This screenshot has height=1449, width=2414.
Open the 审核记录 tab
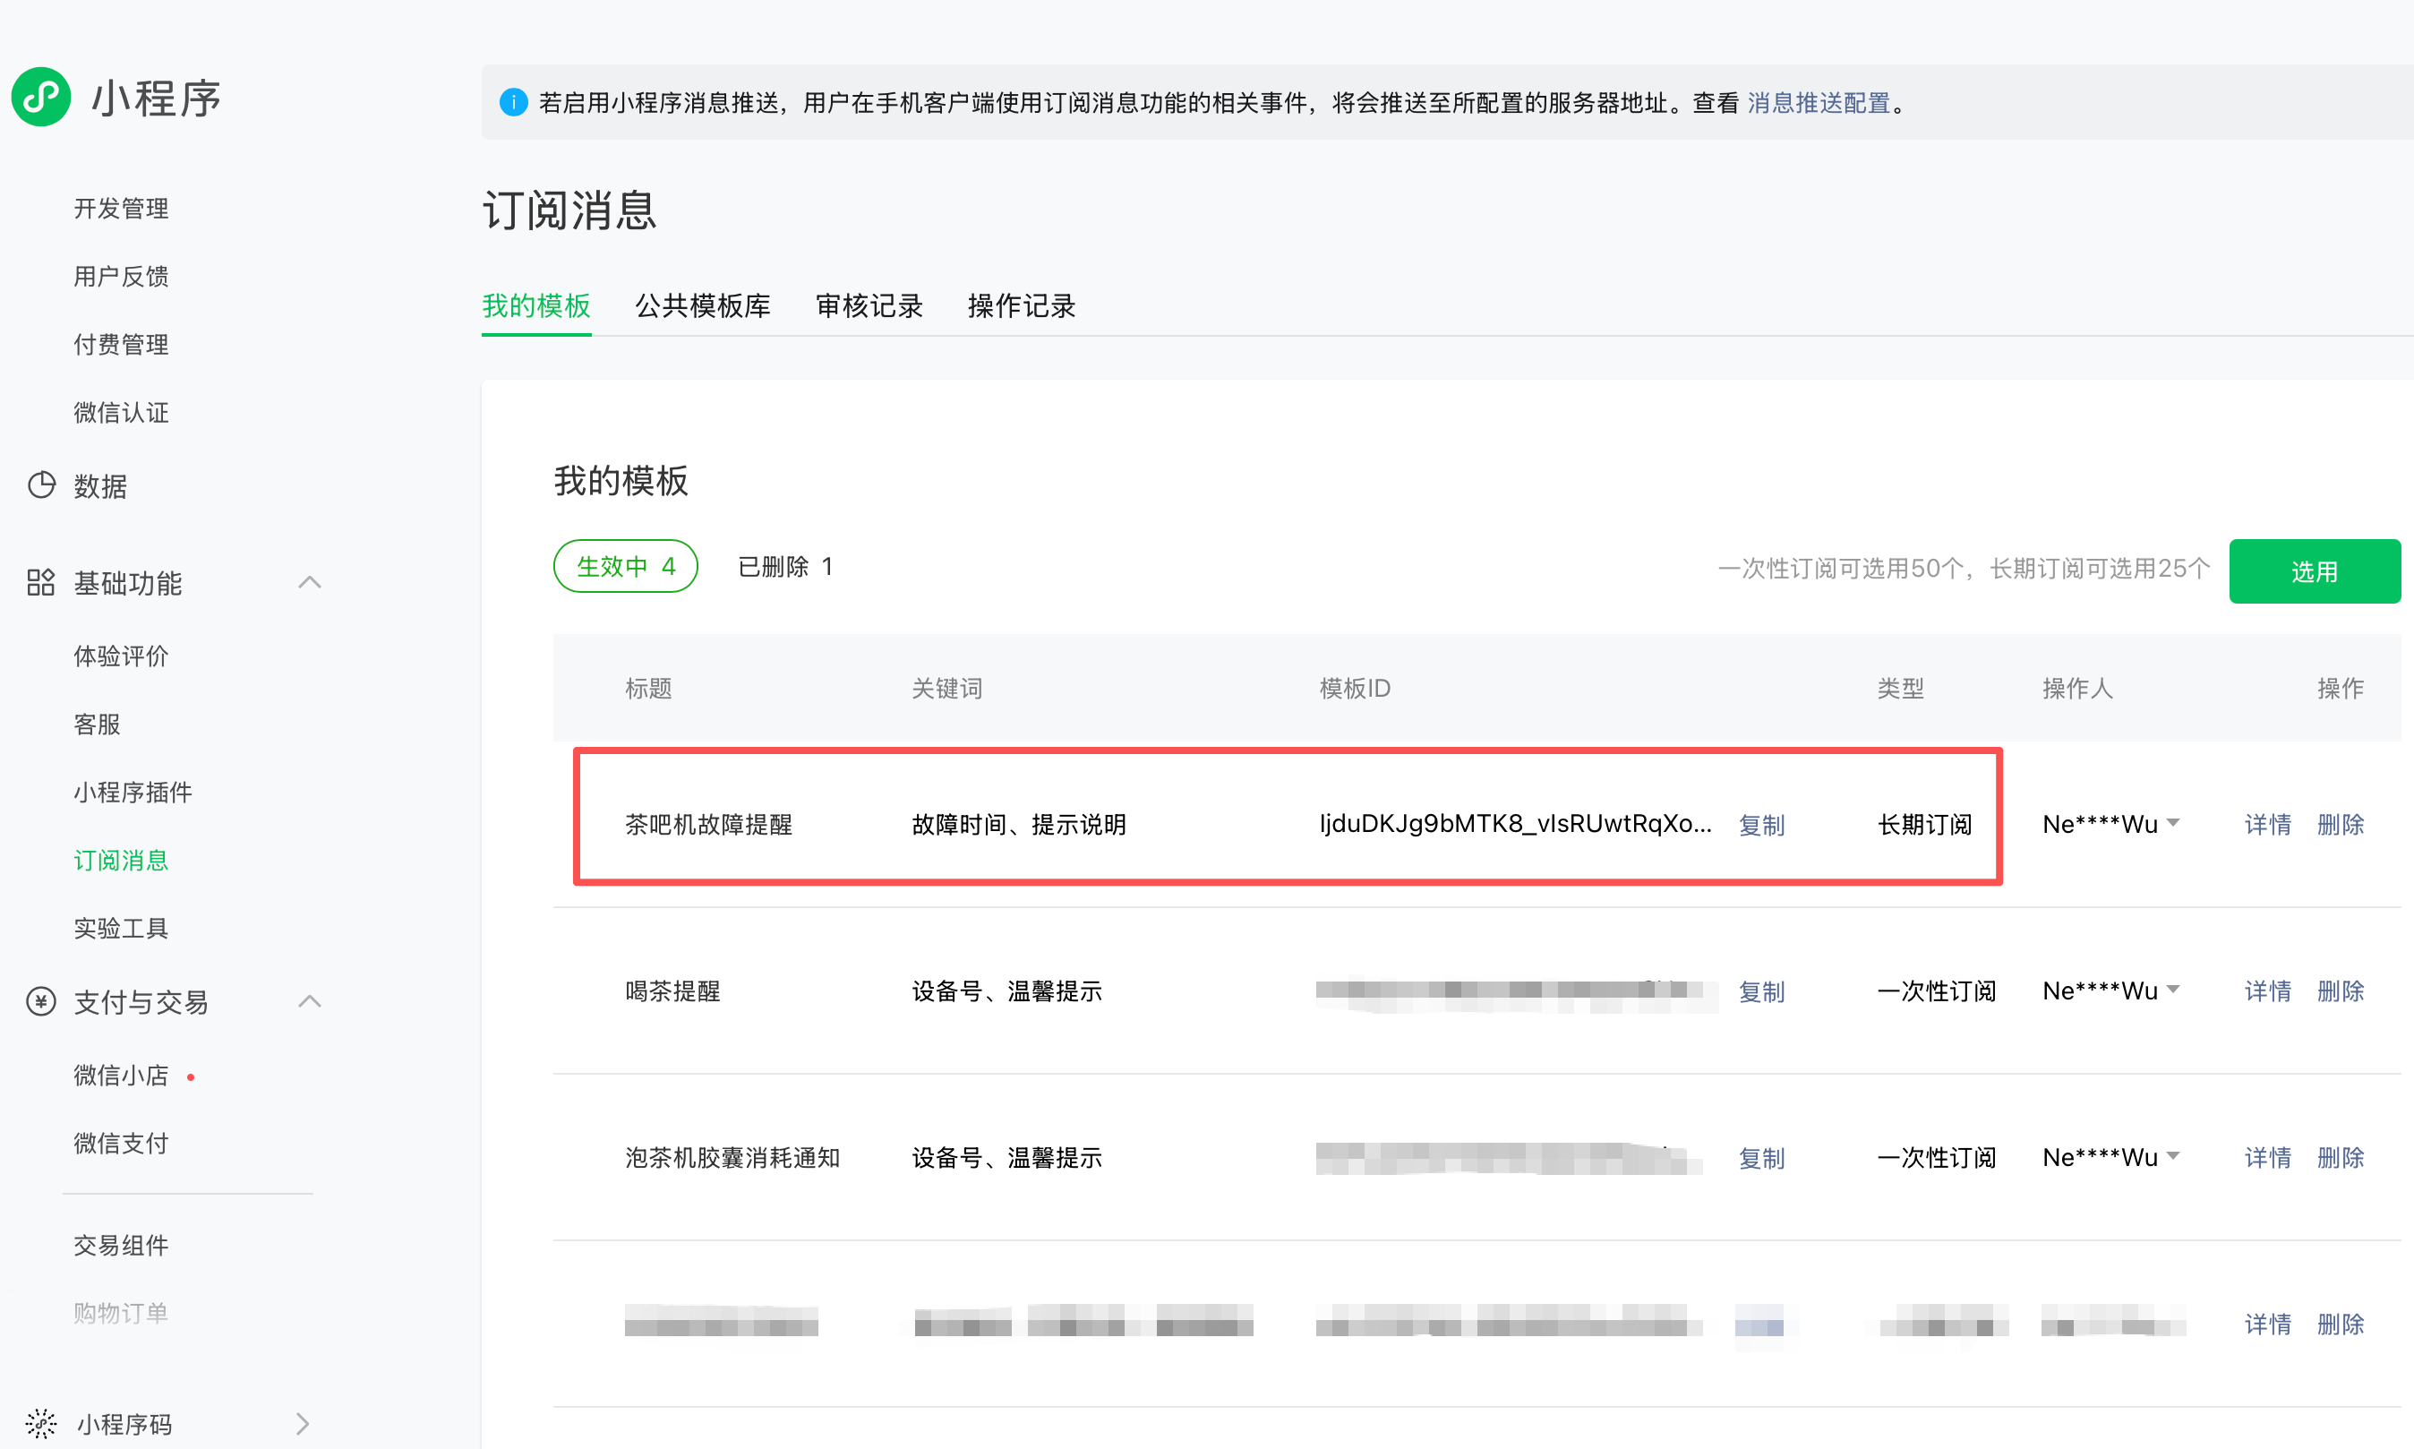click(x=869, y=305)
